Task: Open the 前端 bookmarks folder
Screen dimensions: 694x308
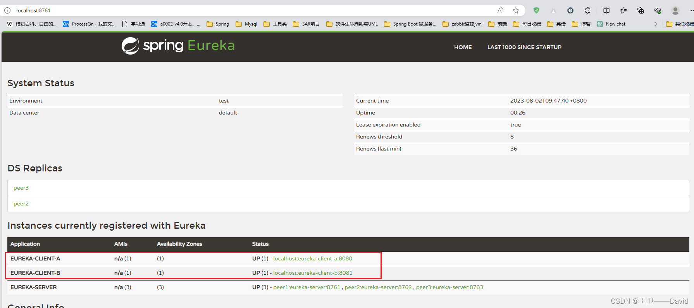Action: pyautogui.click(x=498, y=24)
